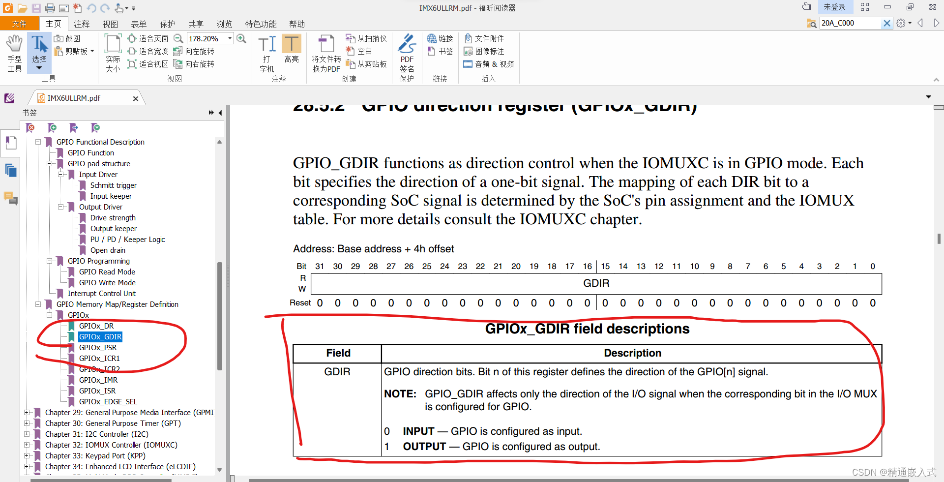The image size is (944, 482).
Task: Open the Pages thumbnails side panel icon
Action: click(x=11, y=171)
